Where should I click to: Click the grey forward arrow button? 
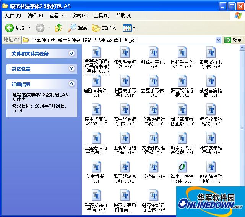(x=40, y=28)
